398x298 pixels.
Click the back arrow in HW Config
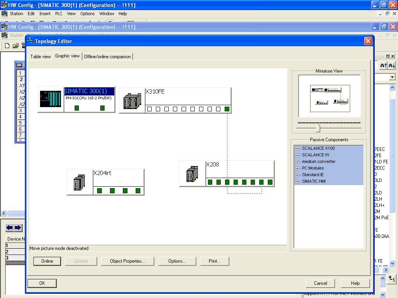tap(9, 227)
